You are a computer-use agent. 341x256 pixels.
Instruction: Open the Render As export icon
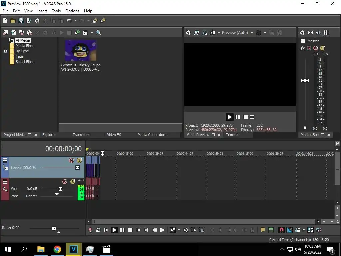point(29,21)
